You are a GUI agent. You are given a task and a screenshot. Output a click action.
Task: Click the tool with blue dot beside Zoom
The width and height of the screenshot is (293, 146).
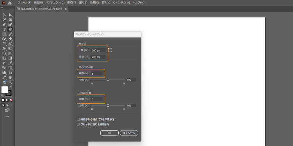coord(4,82)
